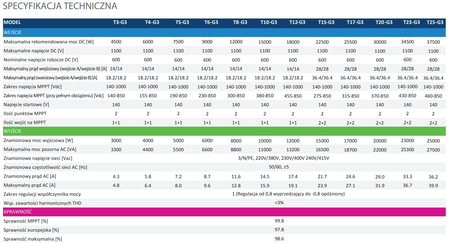Click the 37500 maximum DC power value

coord(433,42)
